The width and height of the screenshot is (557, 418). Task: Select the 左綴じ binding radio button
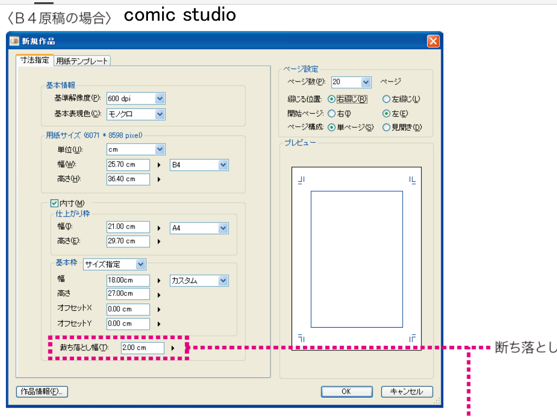386,99
